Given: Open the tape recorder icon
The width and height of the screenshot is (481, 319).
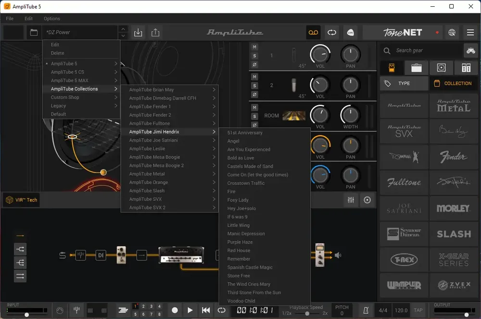Looking at the screenshot, I should 313,33.
